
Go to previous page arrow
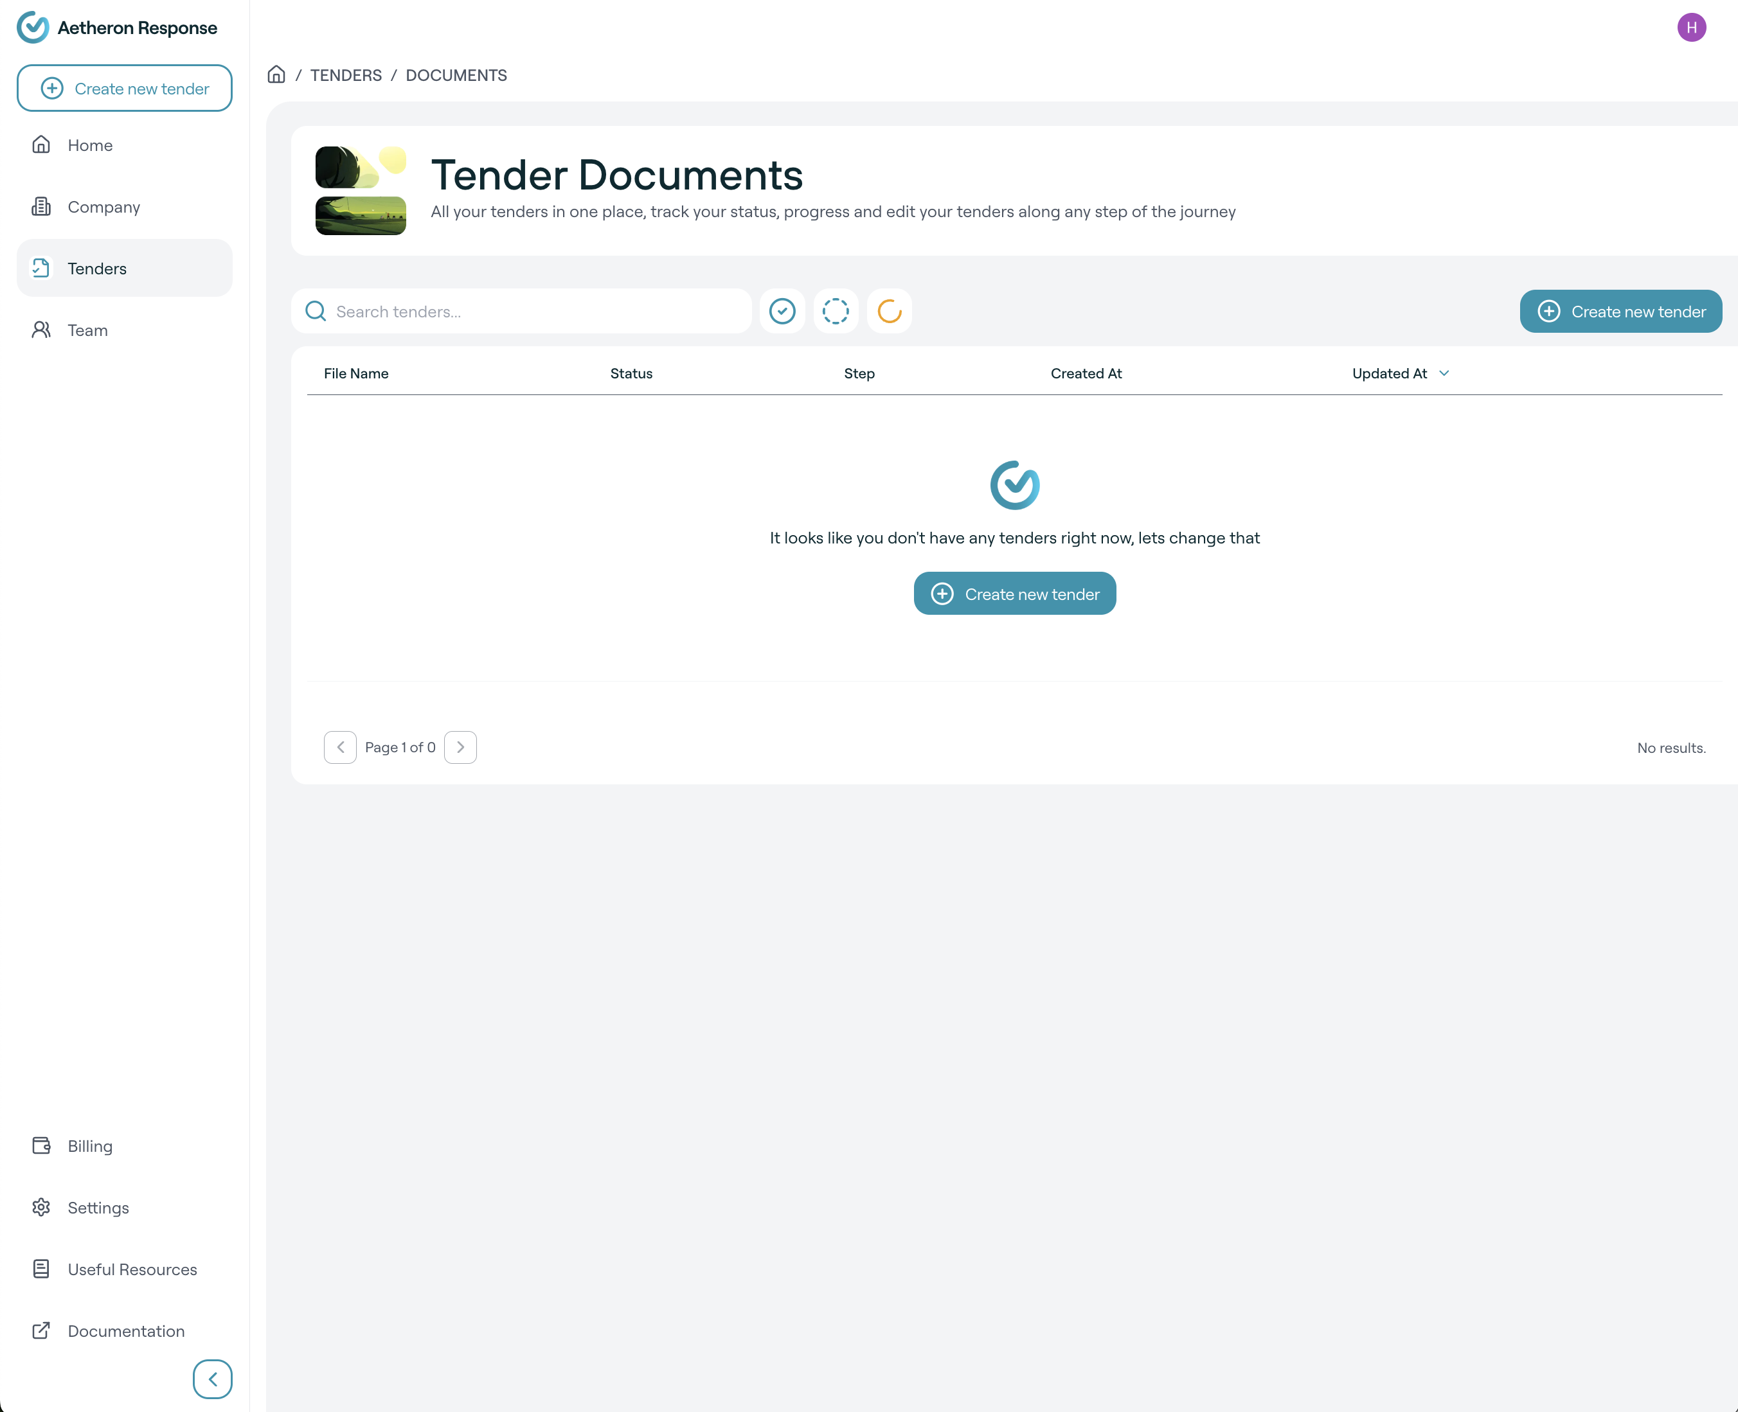click(340, 748)
